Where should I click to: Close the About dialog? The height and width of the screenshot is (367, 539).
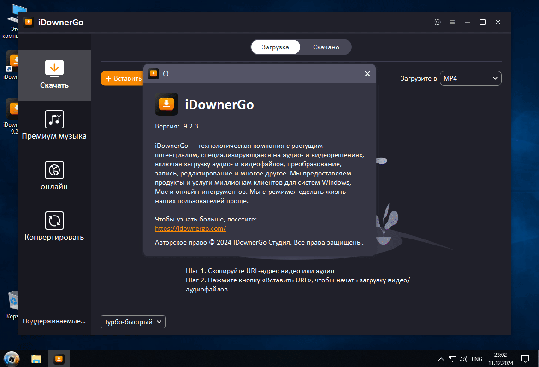(x=367, y=74)
